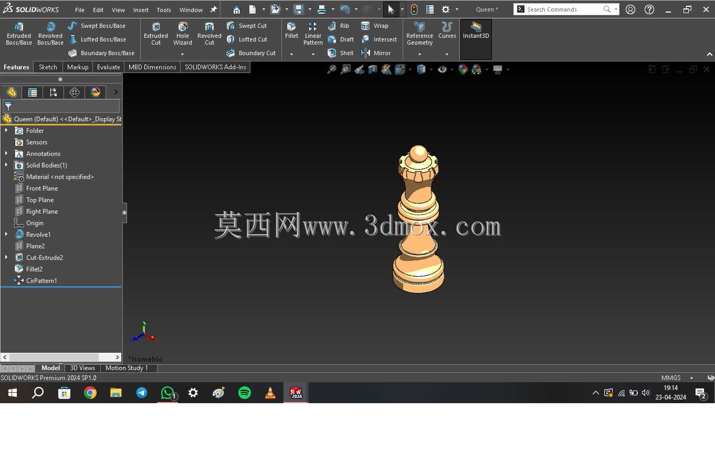The width and height of the screenshot is (715, 452).
Task: Select the Extruded Boss/Base tool
Action: (19, 34)
